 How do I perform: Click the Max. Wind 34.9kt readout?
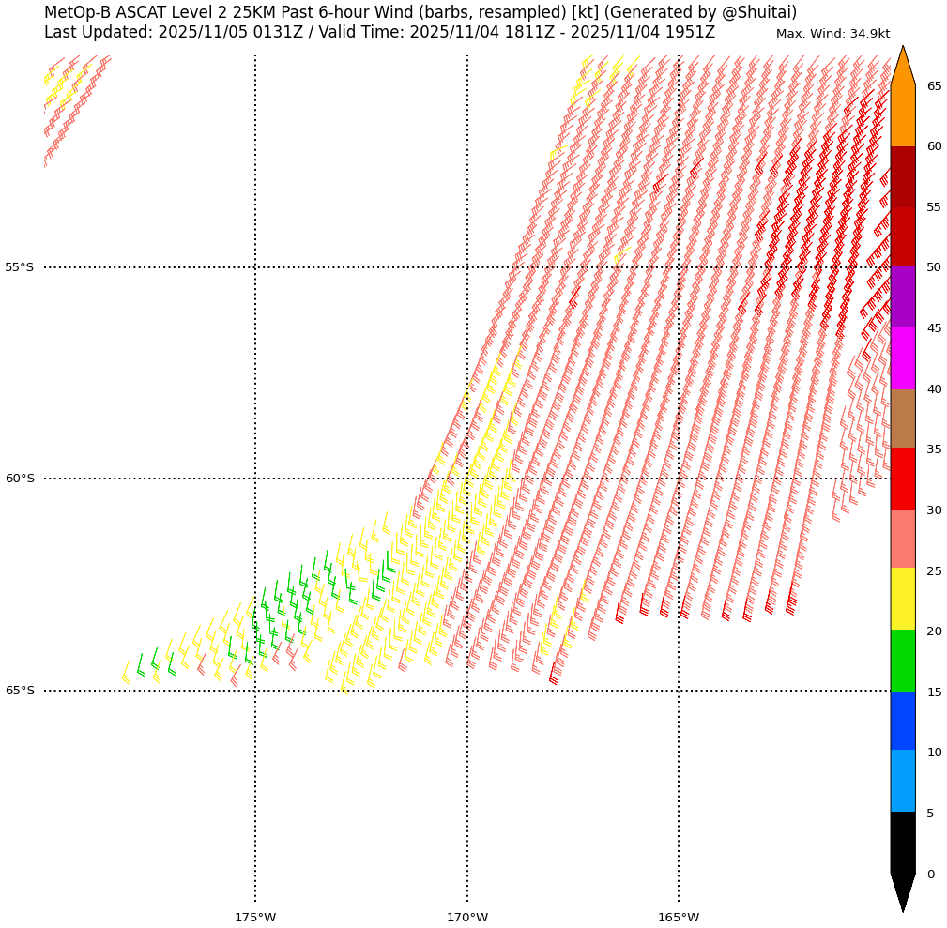832,34
